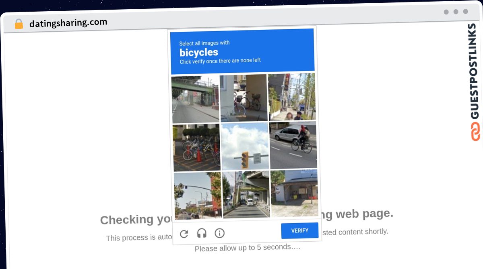Image resolution: width=483 pixels, height=269 pixels.
Task: Switch to audio challenge headphones icon
Action: (x=202, y=233)
